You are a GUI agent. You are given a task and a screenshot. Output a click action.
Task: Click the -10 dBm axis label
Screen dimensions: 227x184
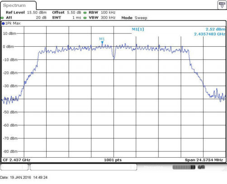coord(10,60)
